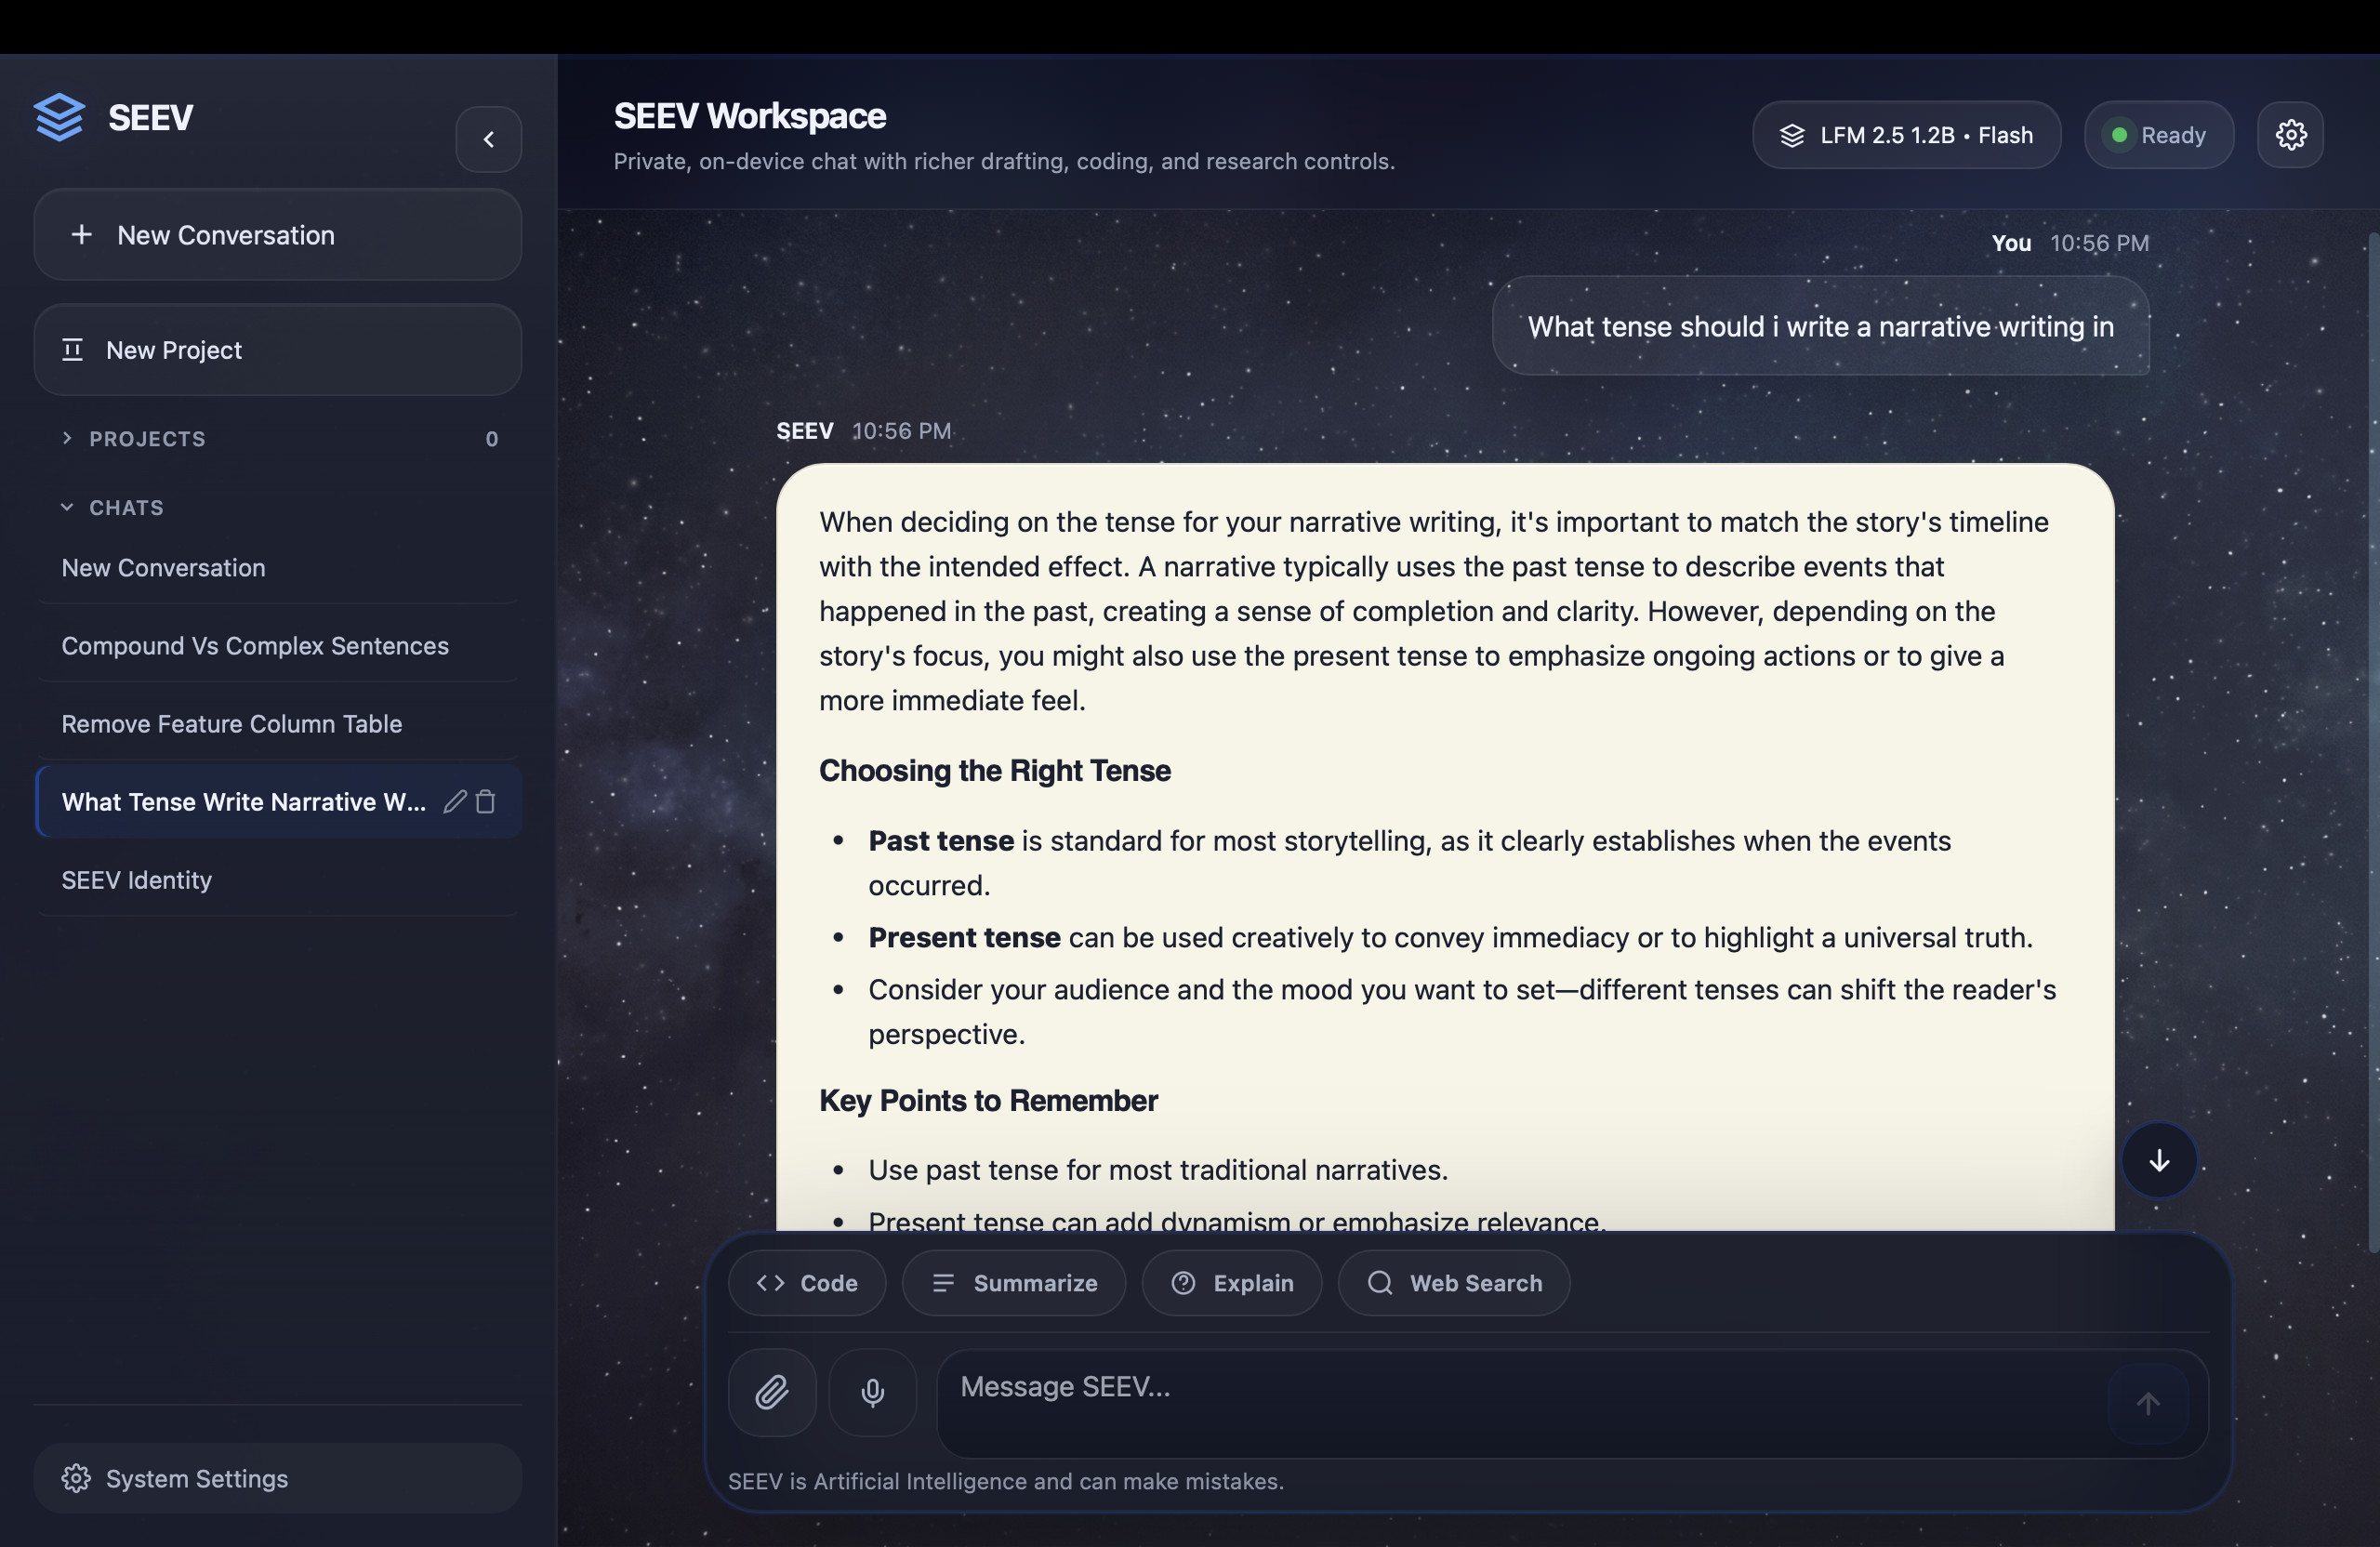Click the Key Points to Remember heading
The height and width of the screenshot is (1547, 2380).
tap(988, 1101)
